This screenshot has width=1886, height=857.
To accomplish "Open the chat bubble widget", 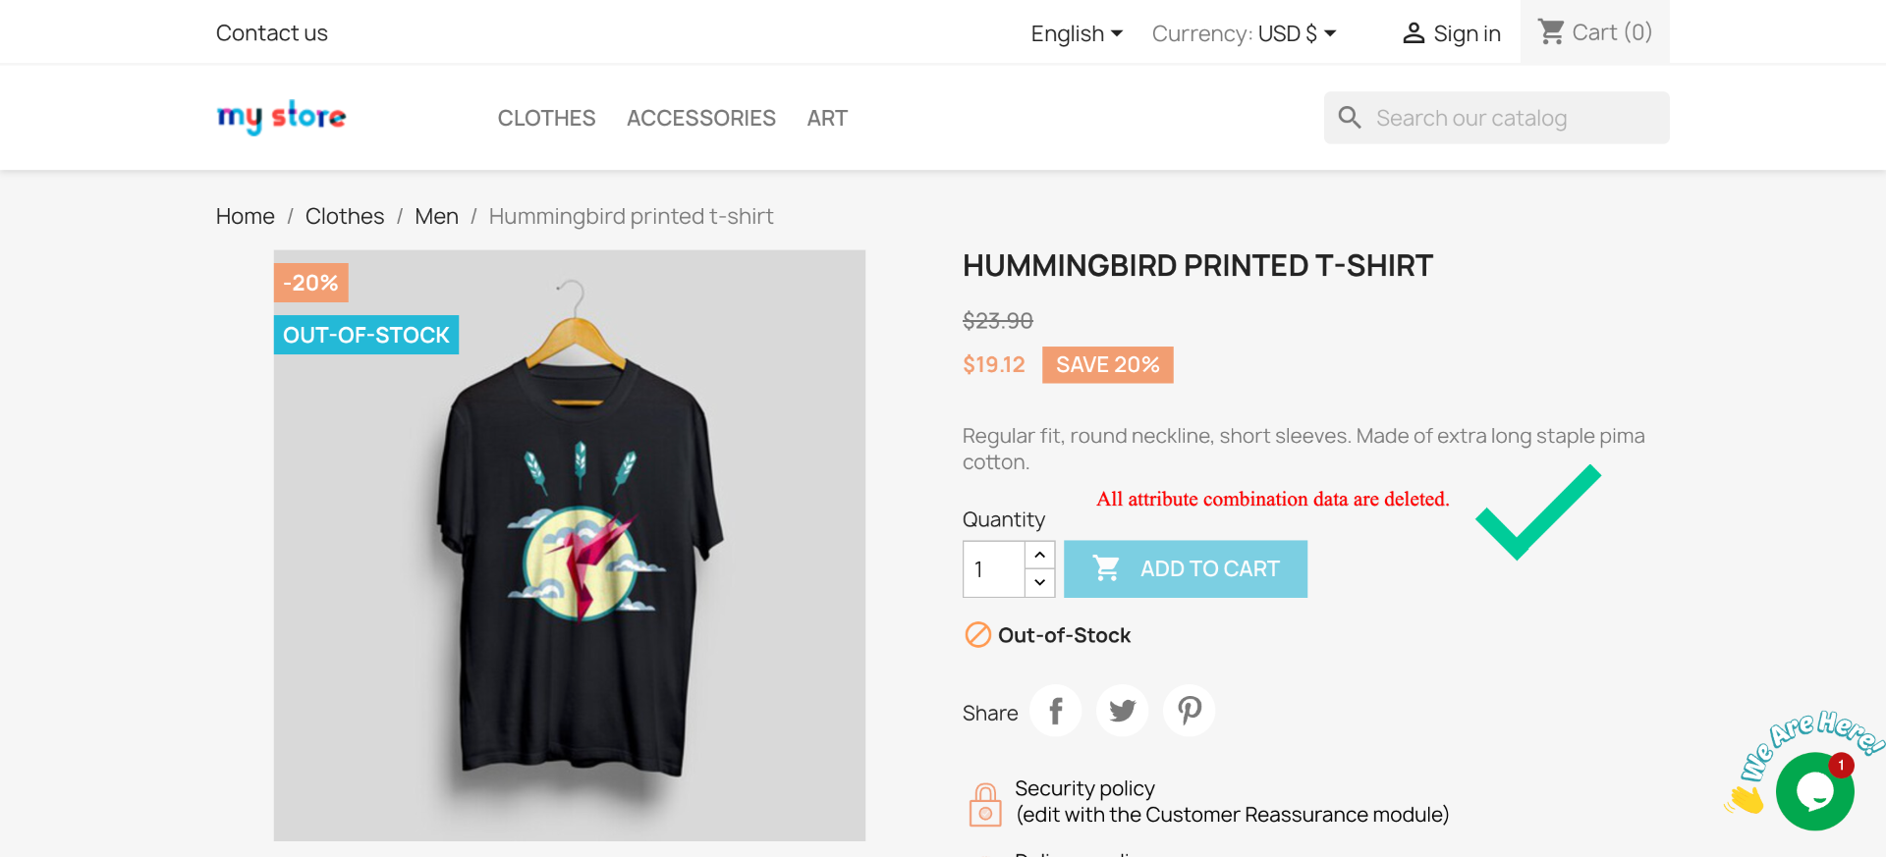I will (1814, 791).
